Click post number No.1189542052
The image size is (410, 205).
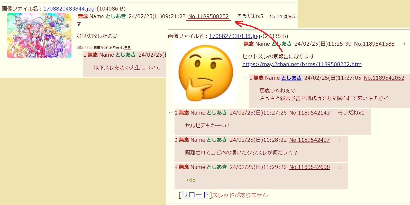[384, 78]
